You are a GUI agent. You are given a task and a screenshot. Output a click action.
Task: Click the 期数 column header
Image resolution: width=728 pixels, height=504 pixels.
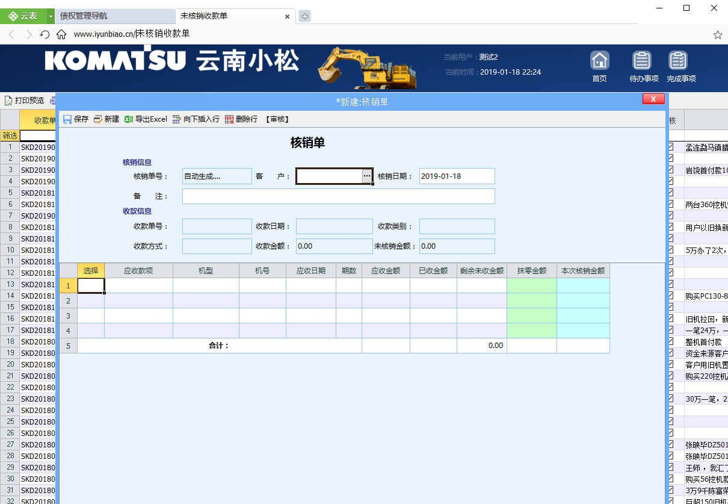point(349,270)
